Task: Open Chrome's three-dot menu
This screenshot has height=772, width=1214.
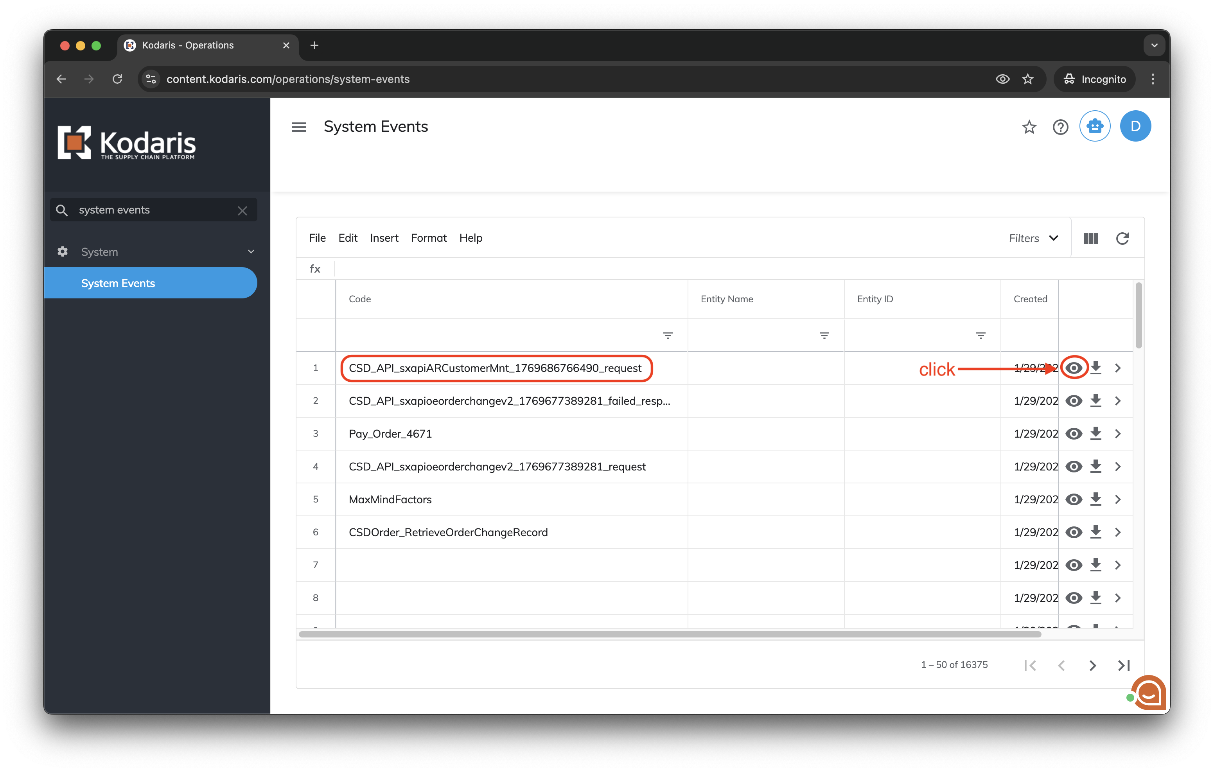Action: click(1153, 79)
